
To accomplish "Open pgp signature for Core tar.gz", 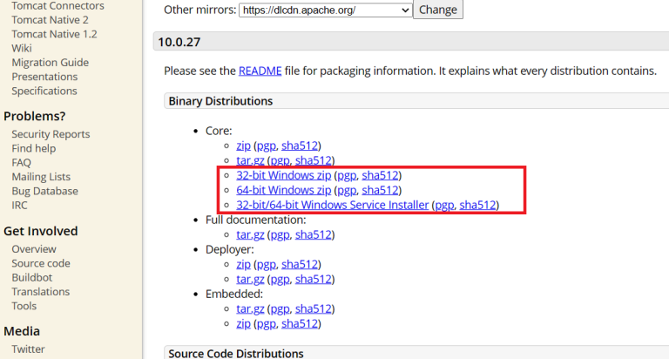I will (280, 160).
